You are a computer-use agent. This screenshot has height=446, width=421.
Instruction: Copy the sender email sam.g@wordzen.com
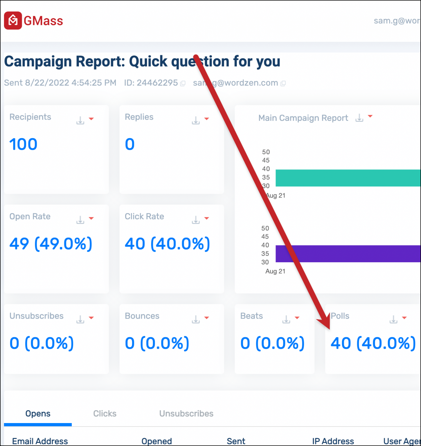(283, 83)
